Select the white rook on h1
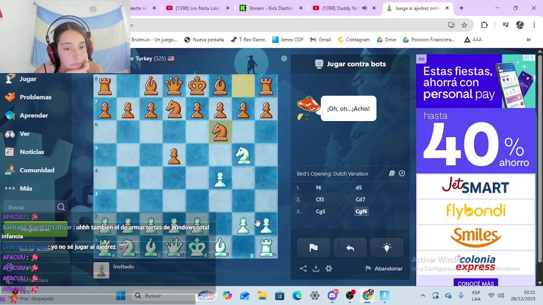The width and height of the screenshot is (543, 305). tap(266, 247)
